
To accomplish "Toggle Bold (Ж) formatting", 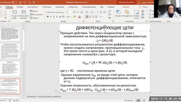I will tap(48, 17).
